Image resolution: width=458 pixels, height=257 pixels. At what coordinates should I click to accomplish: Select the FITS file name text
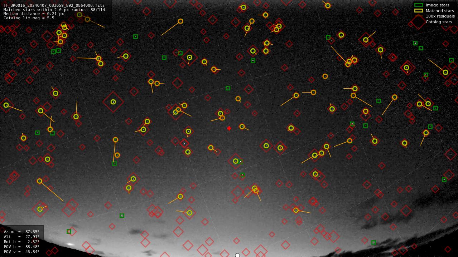click(54, 6)
